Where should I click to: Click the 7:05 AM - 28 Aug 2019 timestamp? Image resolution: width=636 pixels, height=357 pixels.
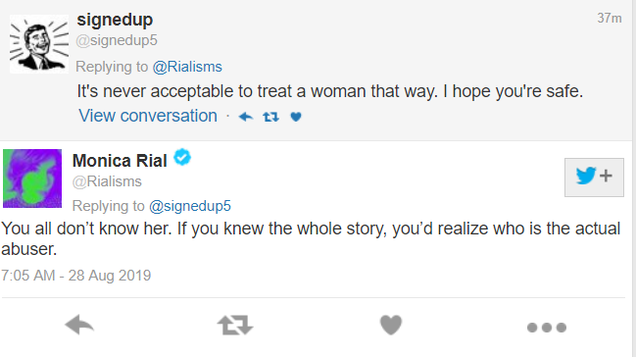coord(75,276)
